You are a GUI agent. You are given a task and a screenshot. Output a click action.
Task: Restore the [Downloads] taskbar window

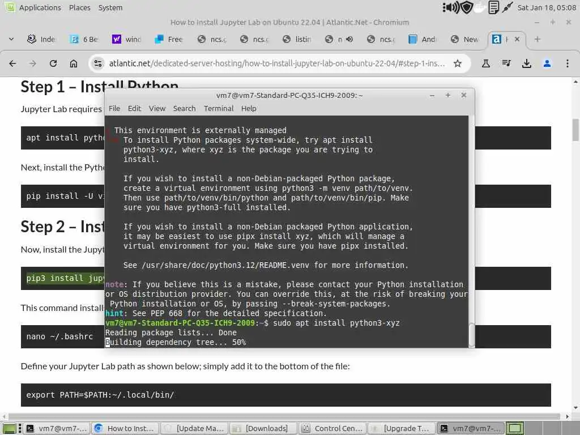tap(263, 428)
